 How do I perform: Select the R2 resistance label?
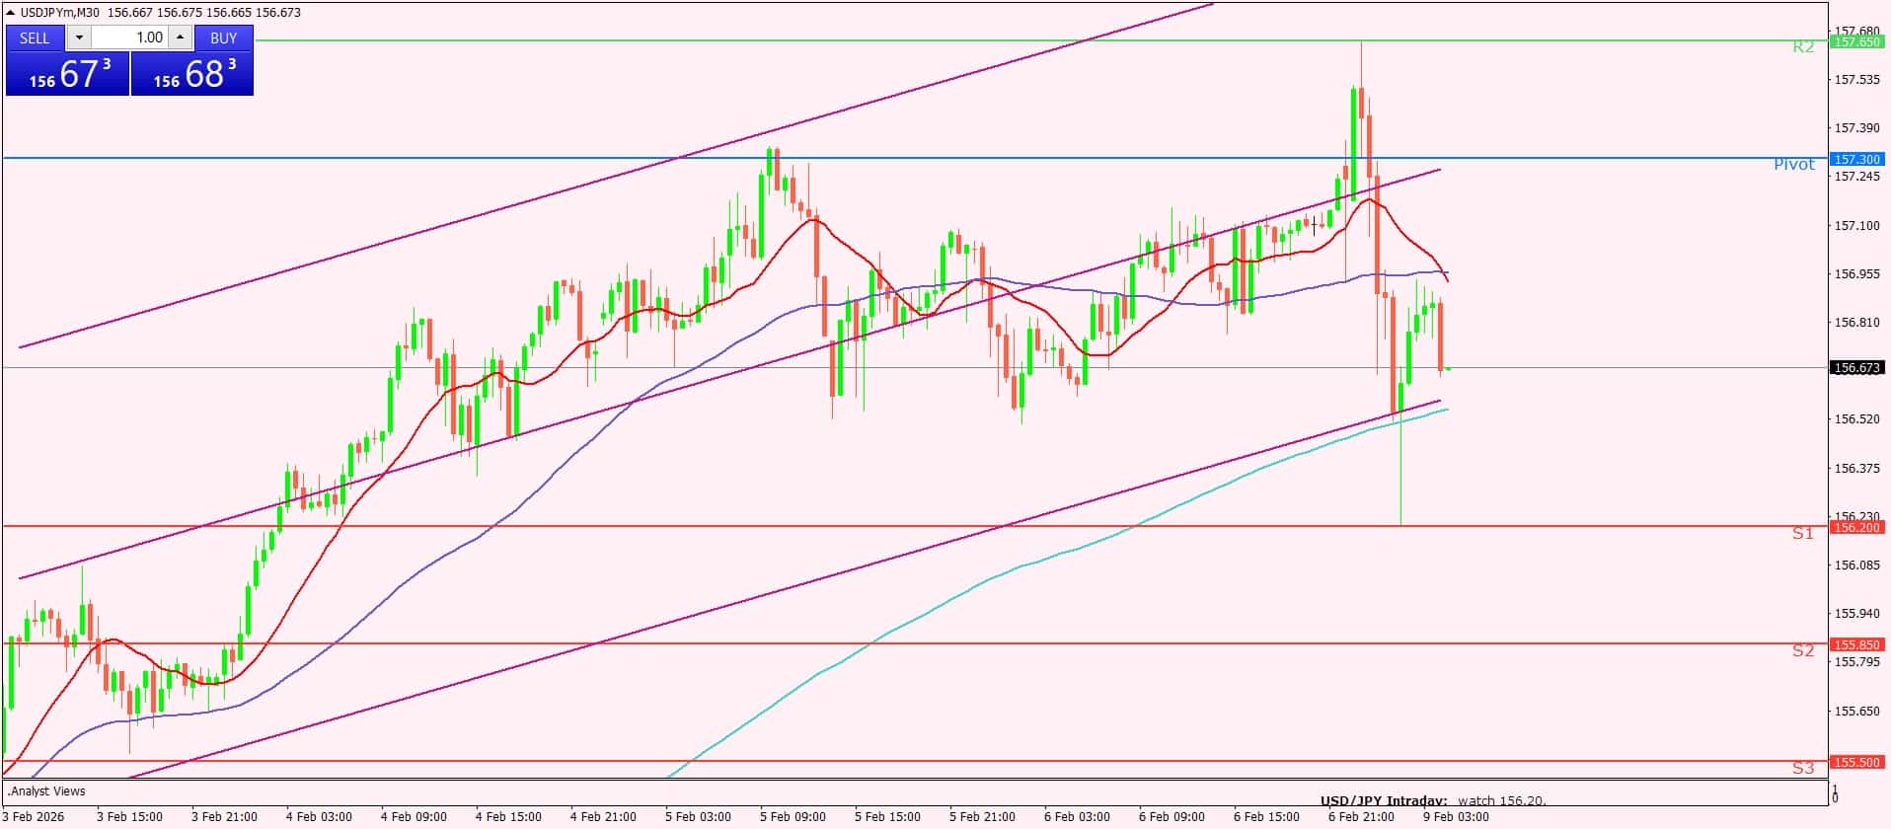1803,46
